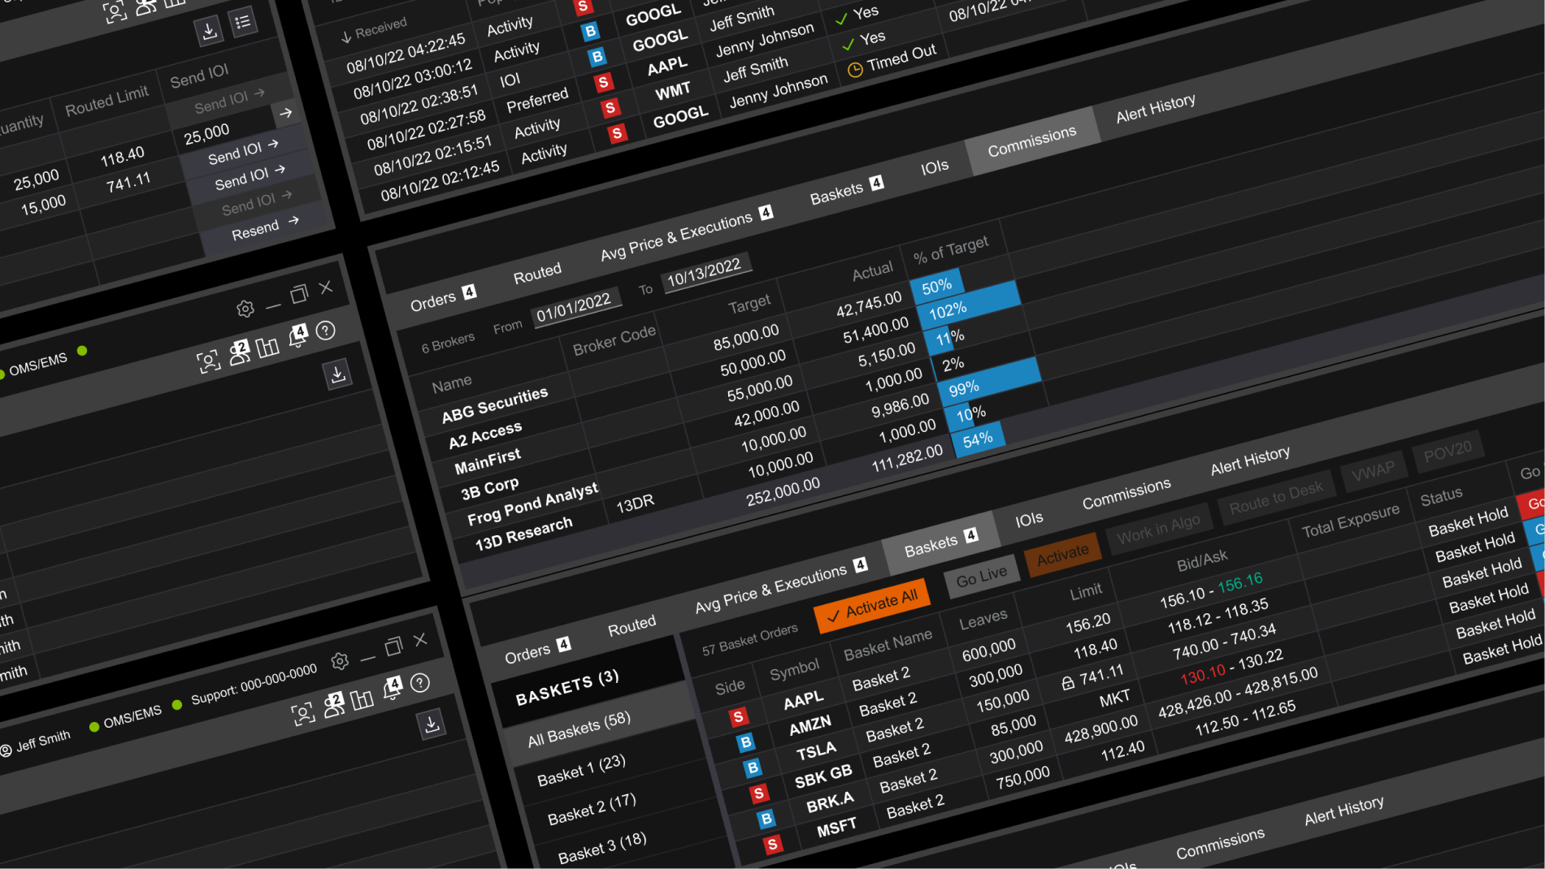Click the Resend button
Viewport: 1545px width, 869px height.
(x=264, y=227)
